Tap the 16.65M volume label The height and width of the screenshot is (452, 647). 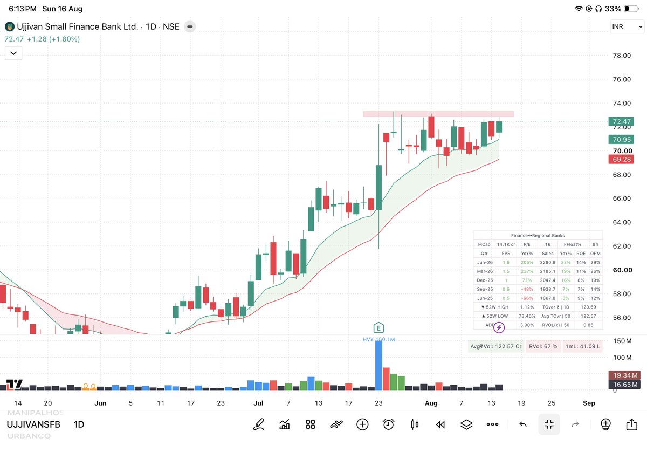(x=624, y=385)
